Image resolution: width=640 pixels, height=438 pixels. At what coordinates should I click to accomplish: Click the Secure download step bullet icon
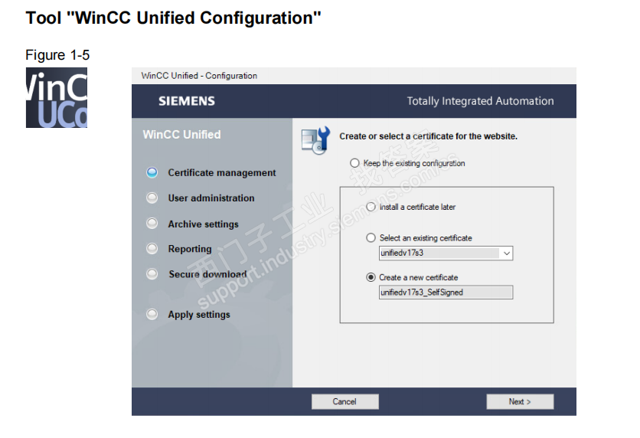pyautogui.click(x=152, y=274)
